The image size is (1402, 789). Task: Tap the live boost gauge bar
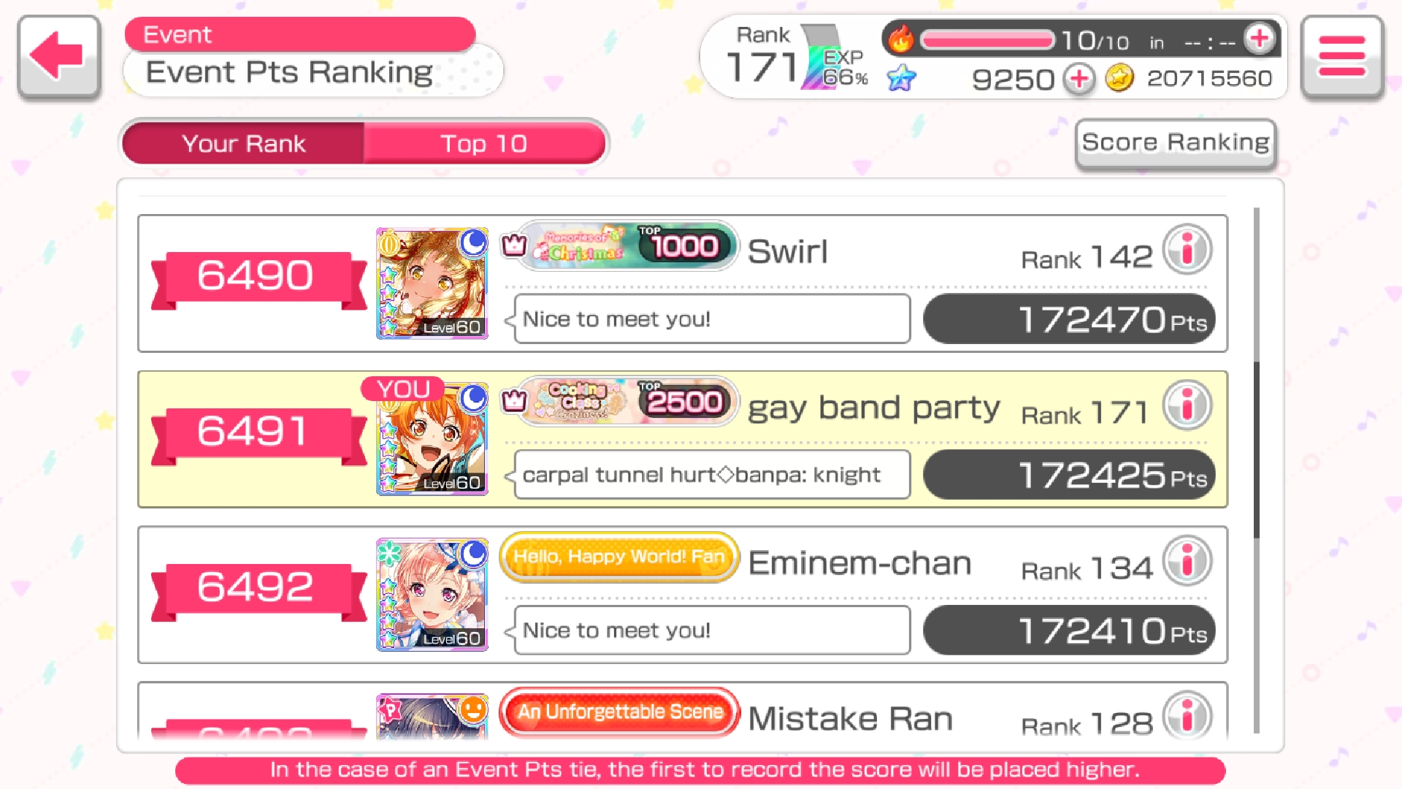(x=987, y=39)
